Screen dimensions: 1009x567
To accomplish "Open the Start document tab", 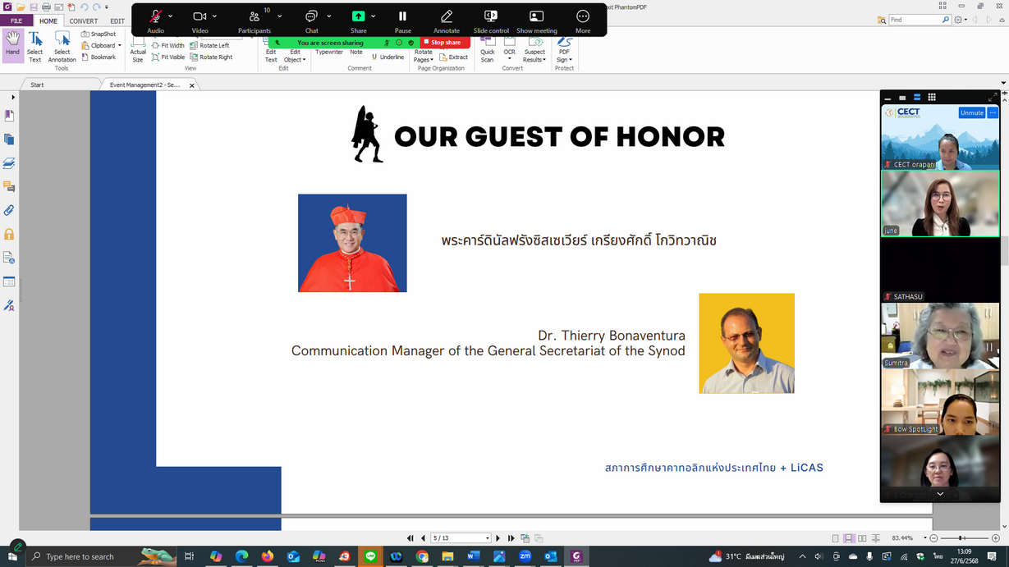I will 37,85.
